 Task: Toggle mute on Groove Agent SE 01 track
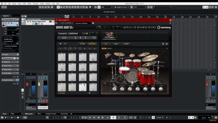click(x=28, y=22)
